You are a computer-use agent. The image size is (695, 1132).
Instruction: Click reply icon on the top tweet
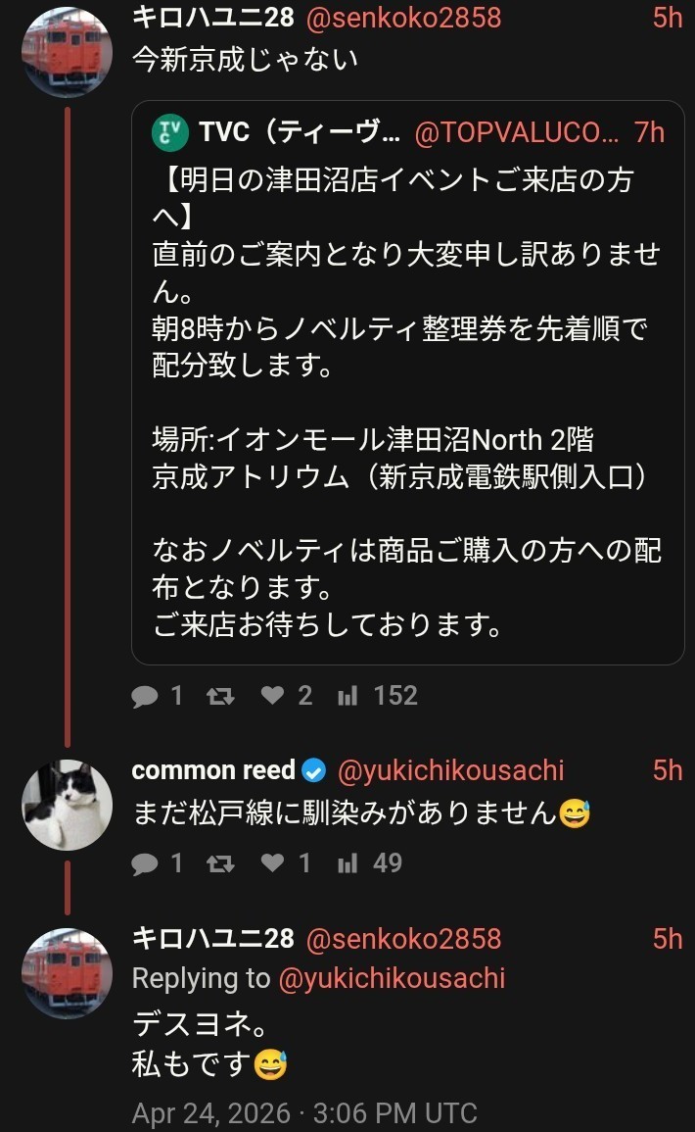(145, 696)
